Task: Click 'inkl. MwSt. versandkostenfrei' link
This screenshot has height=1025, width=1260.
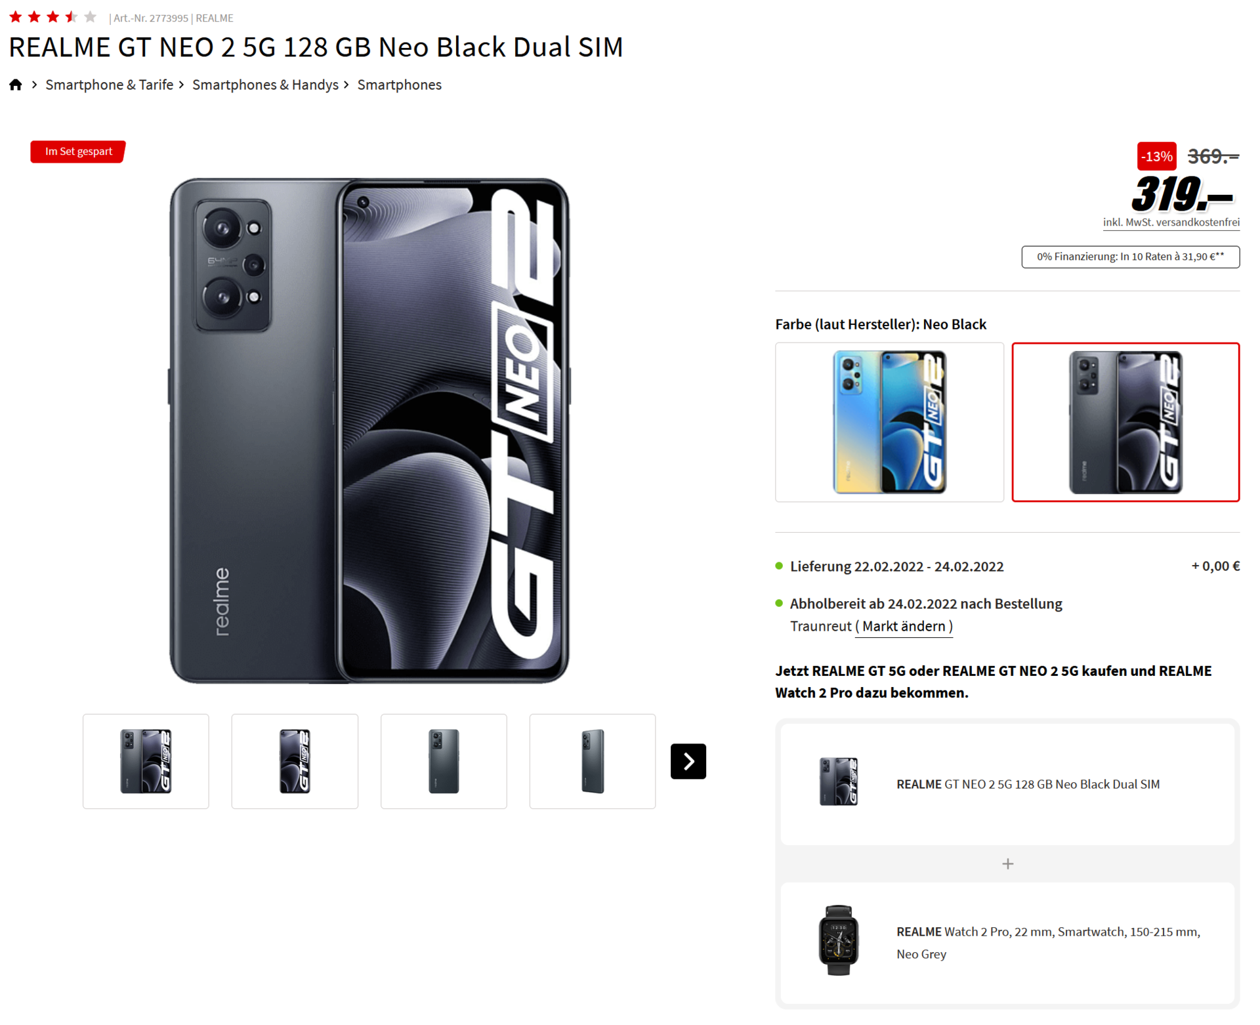Action: (1171, 222)
